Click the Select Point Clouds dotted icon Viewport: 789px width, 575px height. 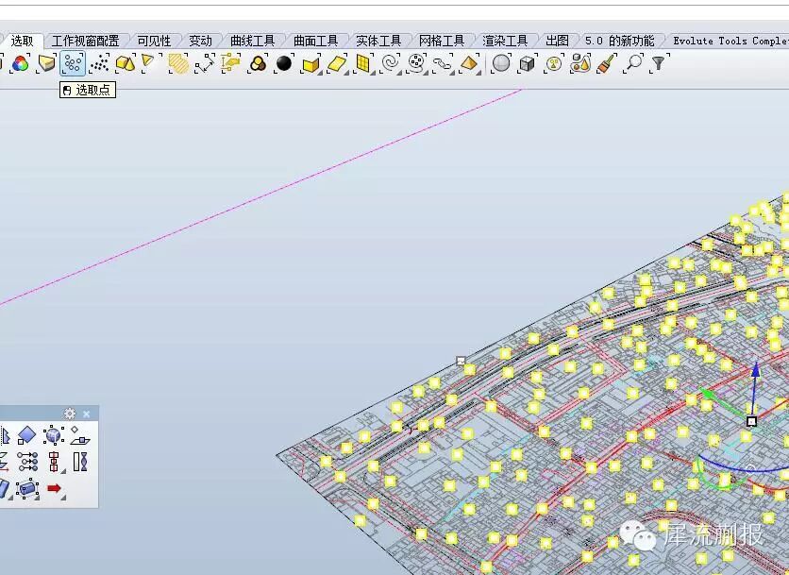tap(99, 64)
